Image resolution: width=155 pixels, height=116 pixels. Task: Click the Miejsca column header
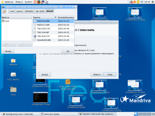coord(17,17)
